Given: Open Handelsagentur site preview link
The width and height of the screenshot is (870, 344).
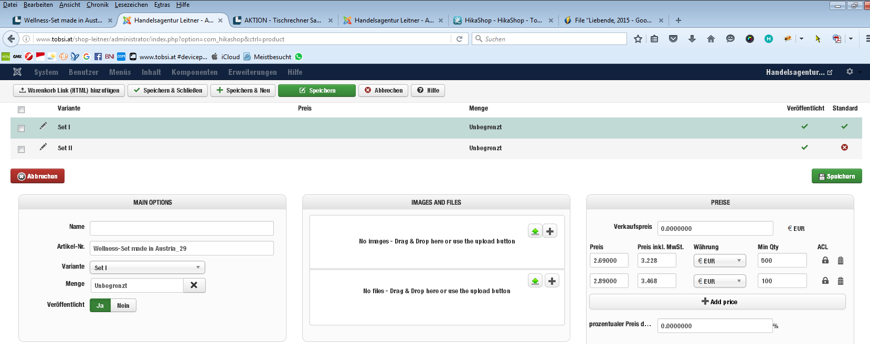Looking at the screenshot, I should click(x=799, y=72).
